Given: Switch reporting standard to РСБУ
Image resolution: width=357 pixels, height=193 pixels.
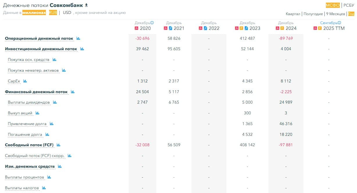Looking at the screenshot, I should click(349, 5).
